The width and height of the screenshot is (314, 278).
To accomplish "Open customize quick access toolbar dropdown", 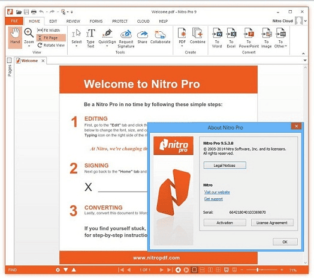I will [72, 12].
